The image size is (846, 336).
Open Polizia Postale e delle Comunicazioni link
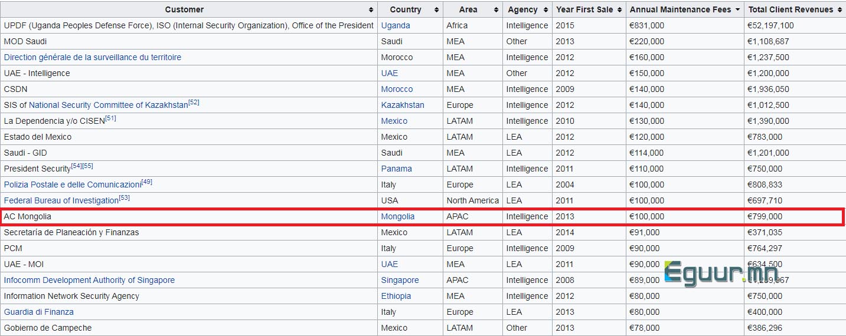pyautogui.click(x=73, y=185)
